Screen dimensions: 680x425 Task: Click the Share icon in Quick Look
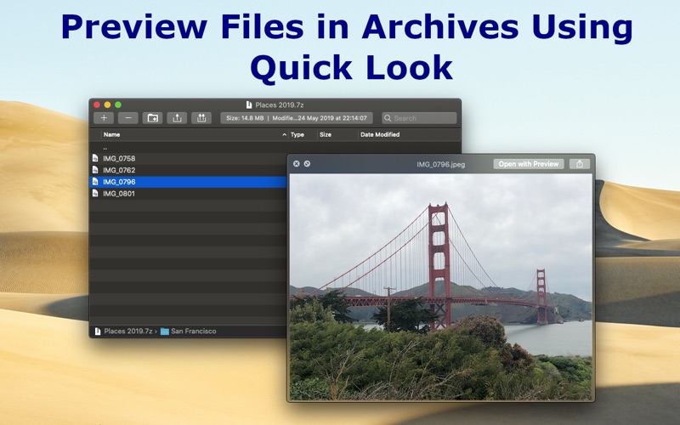(x=580, y=164)
